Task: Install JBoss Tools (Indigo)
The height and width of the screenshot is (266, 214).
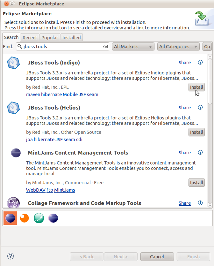Action: [x=196, y=87]
